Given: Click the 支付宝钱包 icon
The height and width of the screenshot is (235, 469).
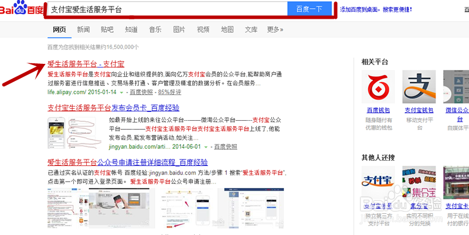Looking at the screenshot, I should [x=419, y=87].
